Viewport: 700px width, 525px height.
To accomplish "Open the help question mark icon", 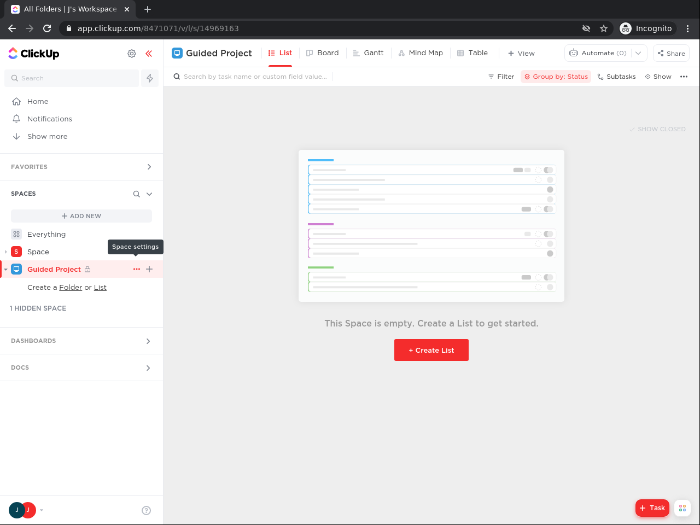I will pyautogui.click(x=146, y=510).
